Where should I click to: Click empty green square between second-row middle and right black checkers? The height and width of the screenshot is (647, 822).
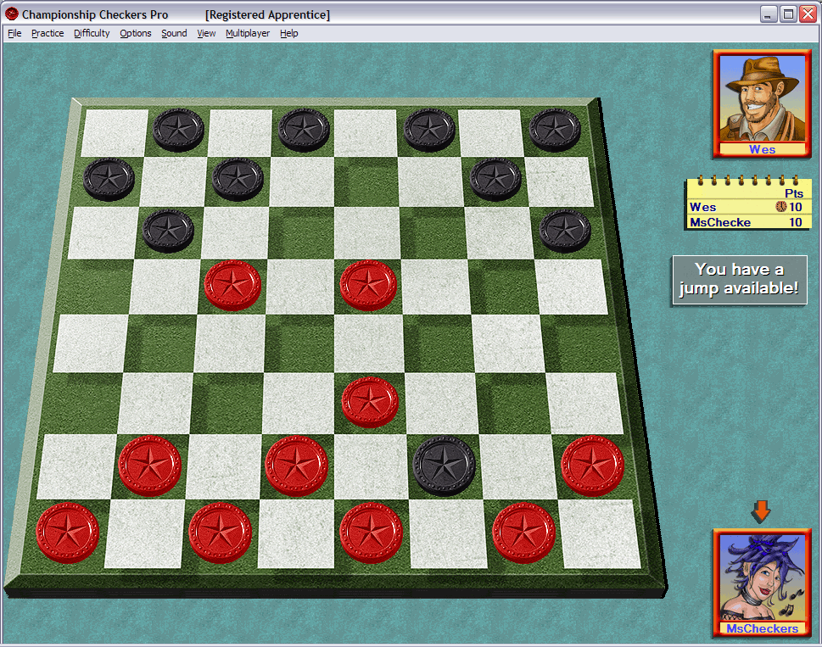pos(366,181)
